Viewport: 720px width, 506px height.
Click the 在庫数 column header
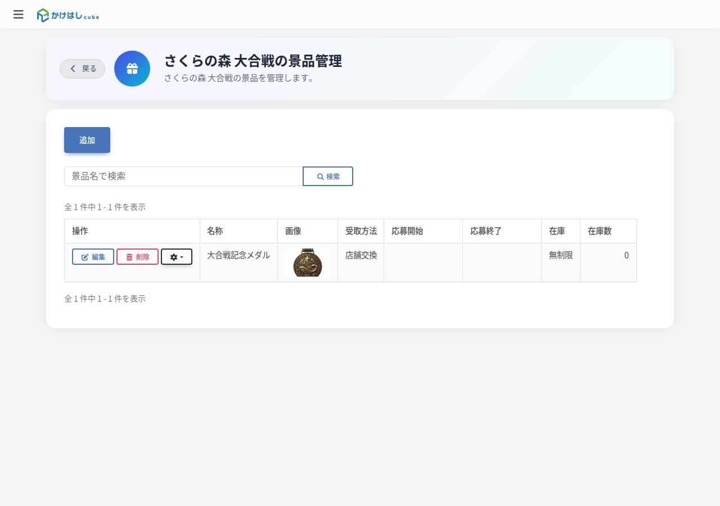pos(608,231)
